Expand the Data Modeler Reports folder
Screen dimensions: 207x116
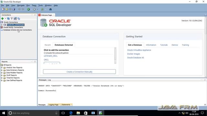[x=2, y=73]
